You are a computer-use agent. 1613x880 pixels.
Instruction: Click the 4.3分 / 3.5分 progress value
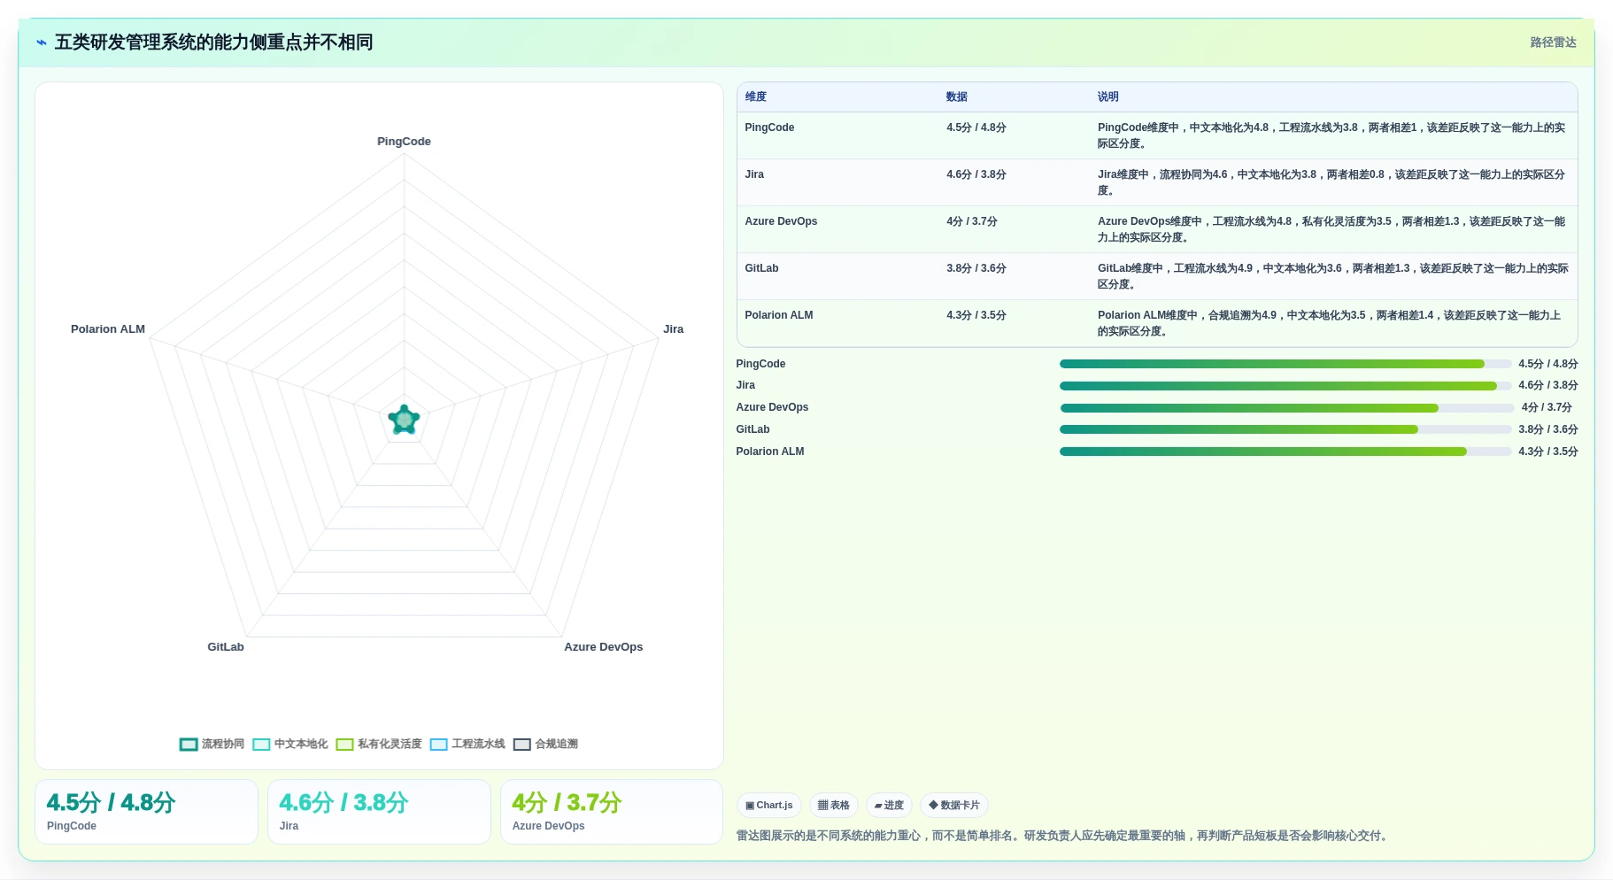pos(1548,452)
